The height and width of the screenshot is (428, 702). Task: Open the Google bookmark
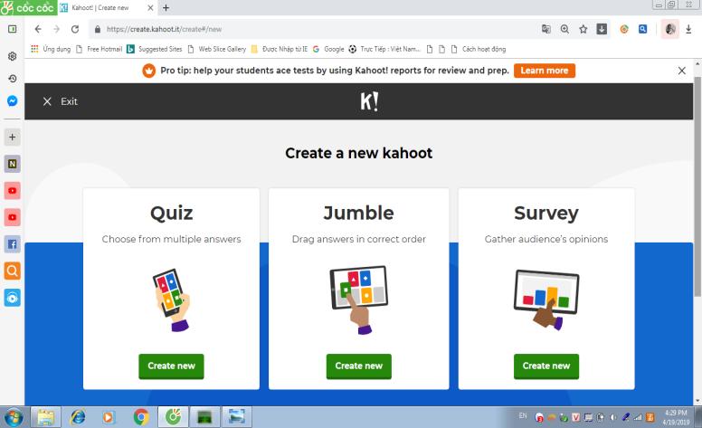(x=328, y=49)
